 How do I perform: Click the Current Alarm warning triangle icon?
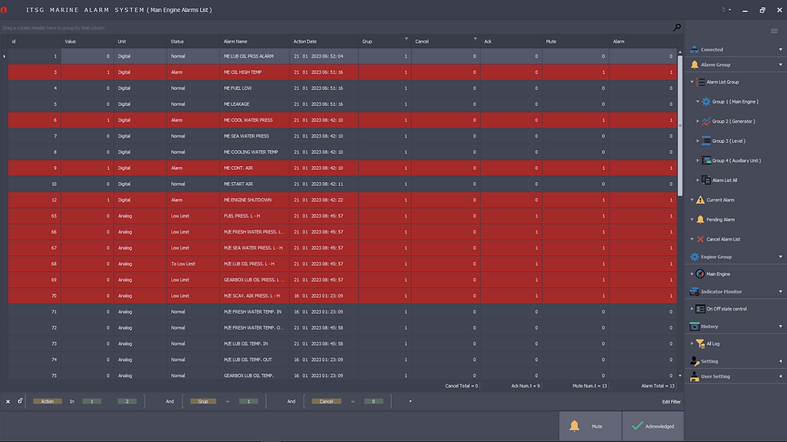pyautogui.click(x=700, y=200)
